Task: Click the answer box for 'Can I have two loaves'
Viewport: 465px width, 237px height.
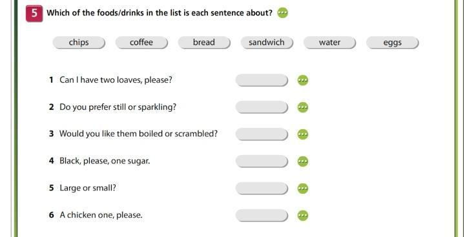Action: pos(262,80)
